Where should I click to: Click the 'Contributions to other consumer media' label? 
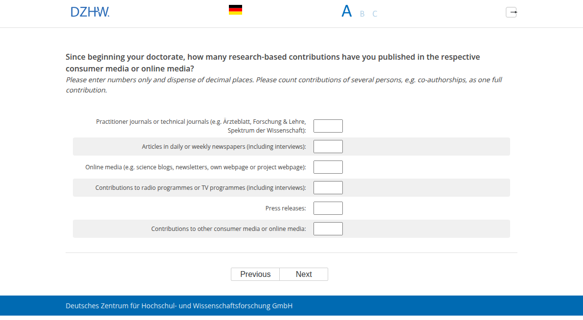[x=229, y=229]
